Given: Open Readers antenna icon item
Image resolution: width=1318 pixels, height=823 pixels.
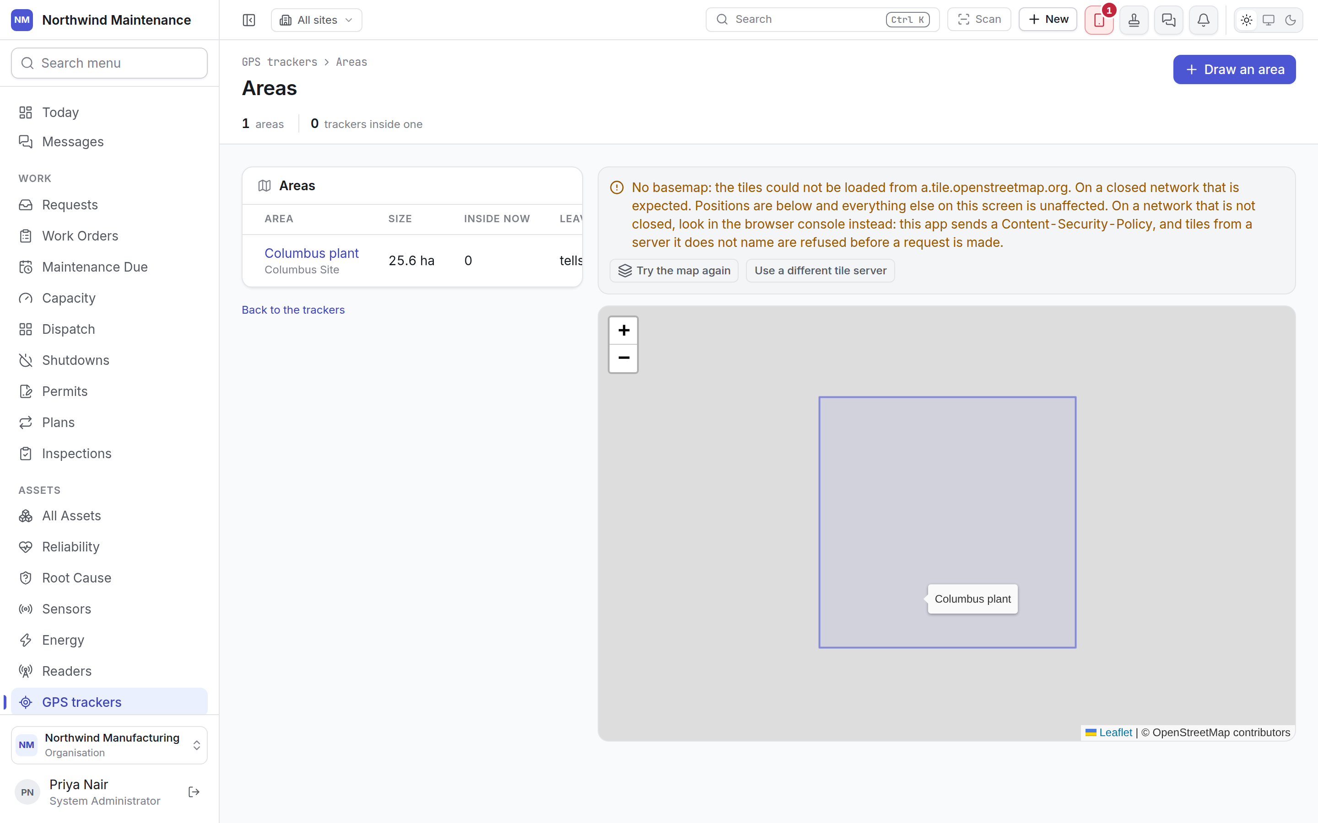Looking at the screenshot, I should point(109,671).
